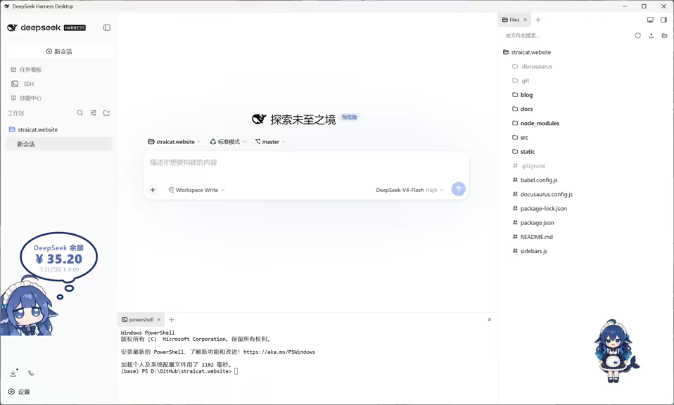Close the Files tab

pos(525,20)
